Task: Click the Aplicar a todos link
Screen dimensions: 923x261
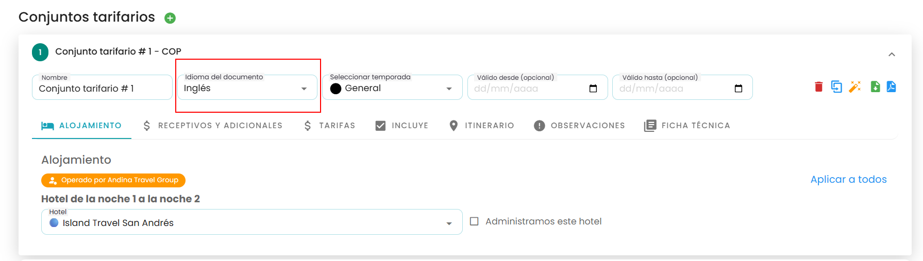Action: click(x=848, y=180)
